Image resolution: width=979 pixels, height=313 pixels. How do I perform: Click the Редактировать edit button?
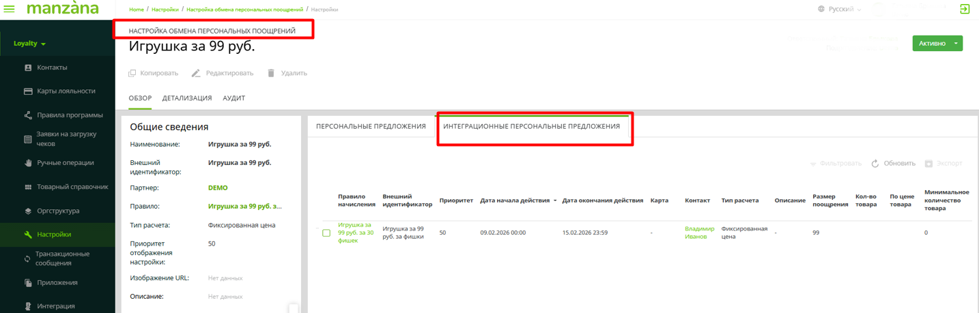pyautogui.click(x=223, y=73)
